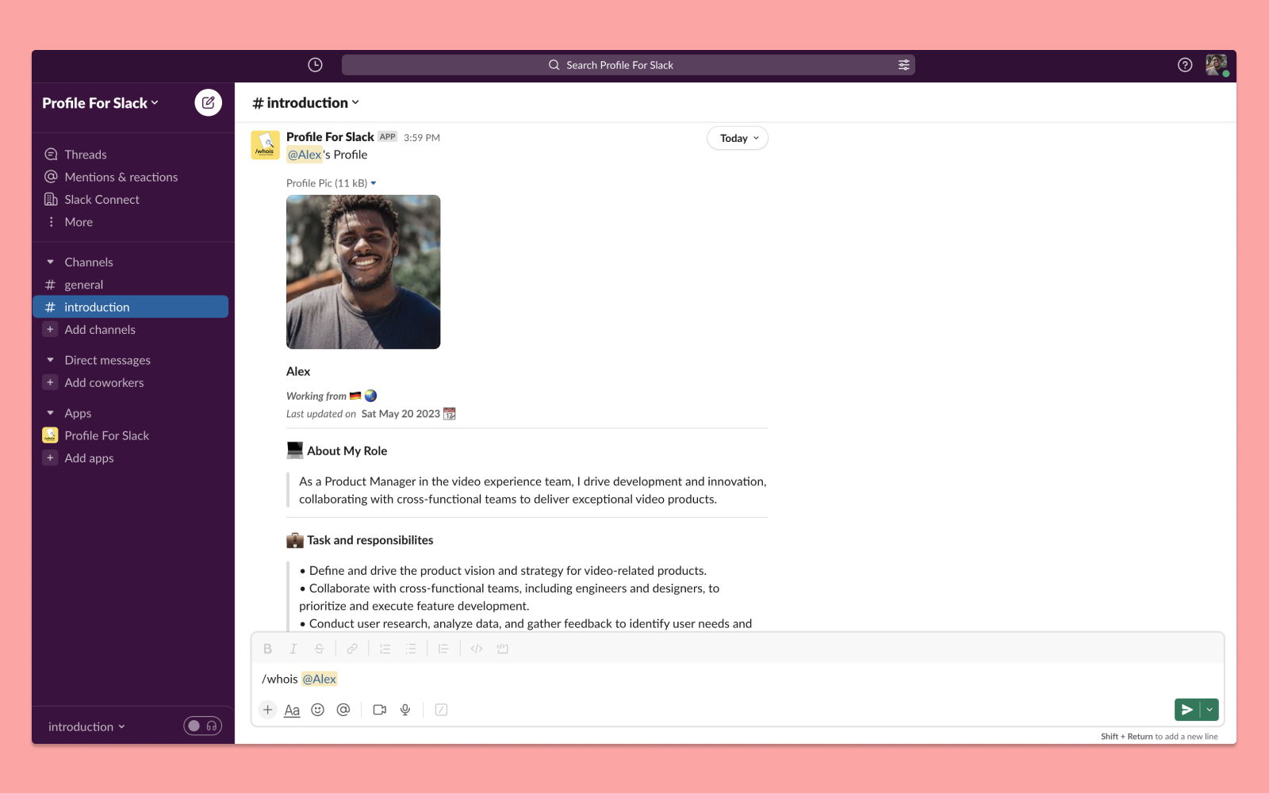1269x793 pixels.
Task: Focus the message composer text field
Action: (x=738, y=679)
